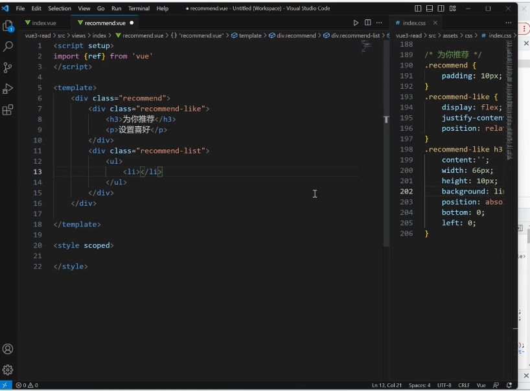Click the unsaved dot on the recommend.vue tab
The image size is (530, 391).
click(x=132, y=23)
